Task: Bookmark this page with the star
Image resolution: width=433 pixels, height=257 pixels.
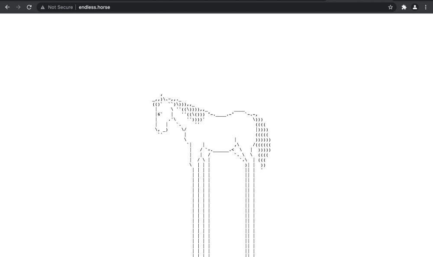Action: pyautogui.click(x=390, y=7)
